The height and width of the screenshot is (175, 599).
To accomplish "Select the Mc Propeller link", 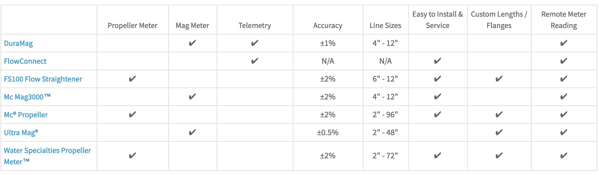I will [x=26, y=115].
